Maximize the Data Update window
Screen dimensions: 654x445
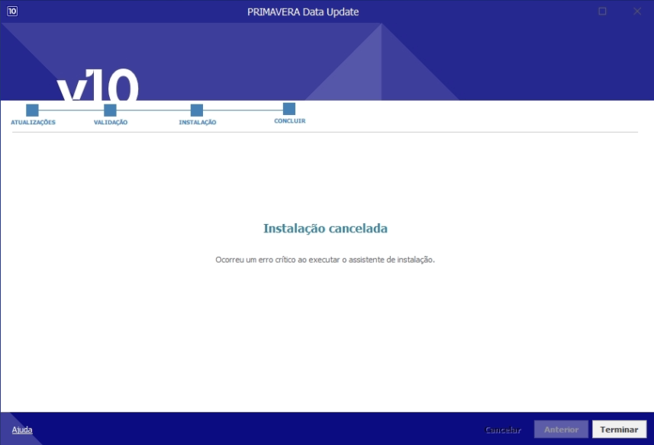tap(602, 11)
